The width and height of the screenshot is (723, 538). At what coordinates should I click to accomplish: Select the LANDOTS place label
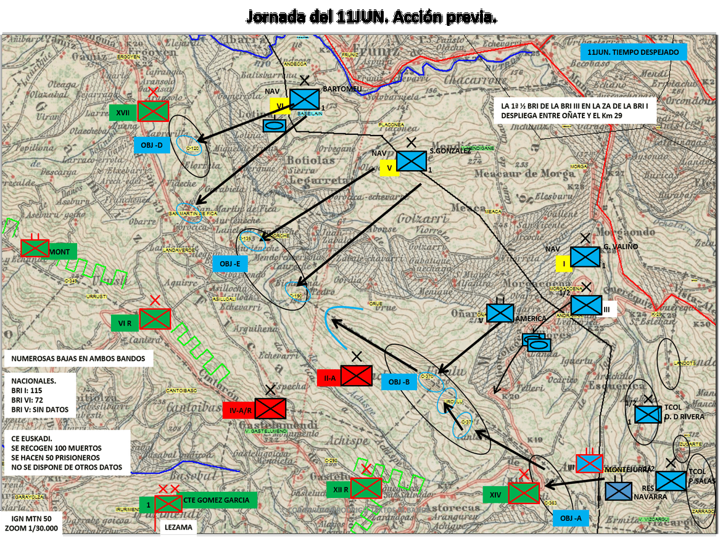[685, 364]
